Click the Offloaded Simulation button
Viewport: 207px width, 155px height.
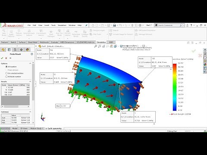coord(145,30)
